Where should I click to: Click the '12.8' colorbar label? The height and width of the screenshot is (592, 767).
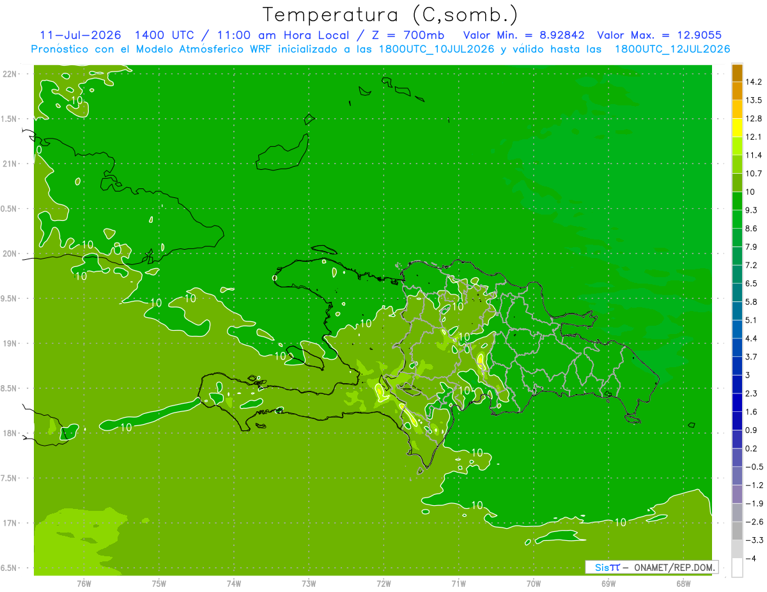click(x=754, y=118)
